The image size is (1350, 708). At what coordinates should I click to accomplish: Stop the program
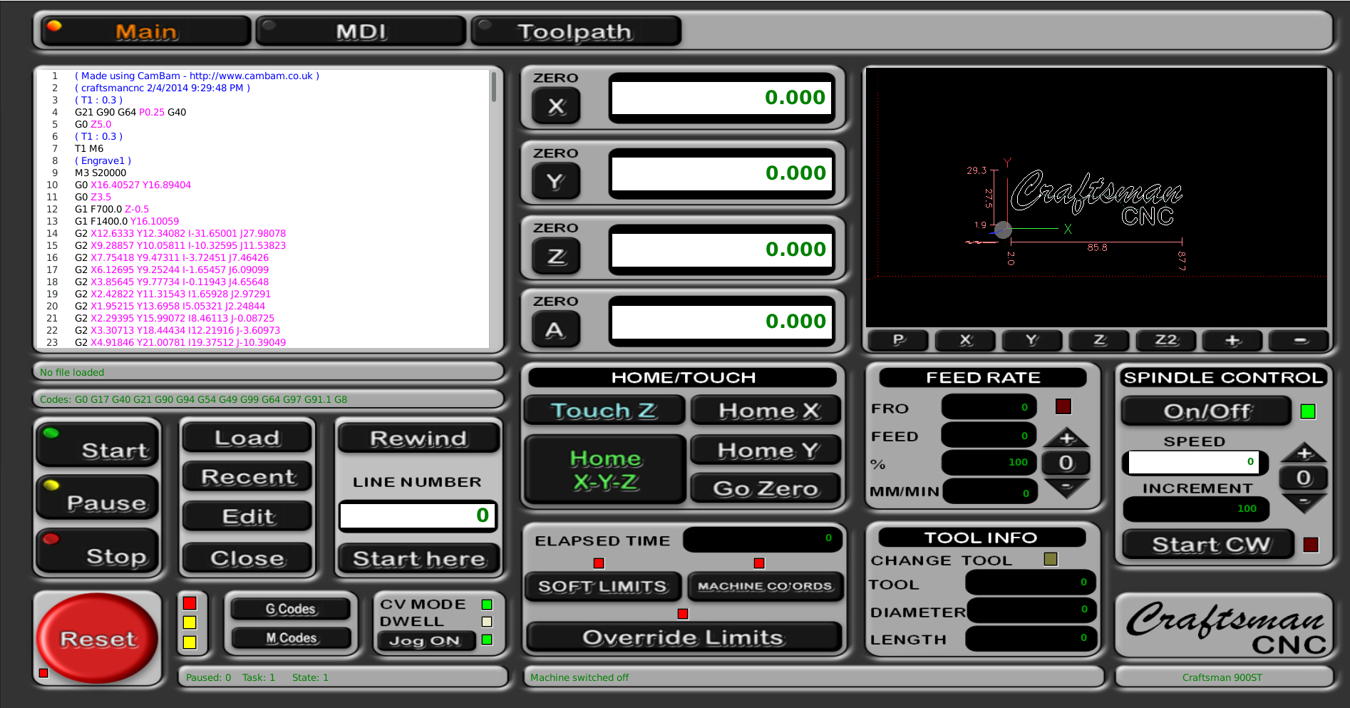pos(98,550)
